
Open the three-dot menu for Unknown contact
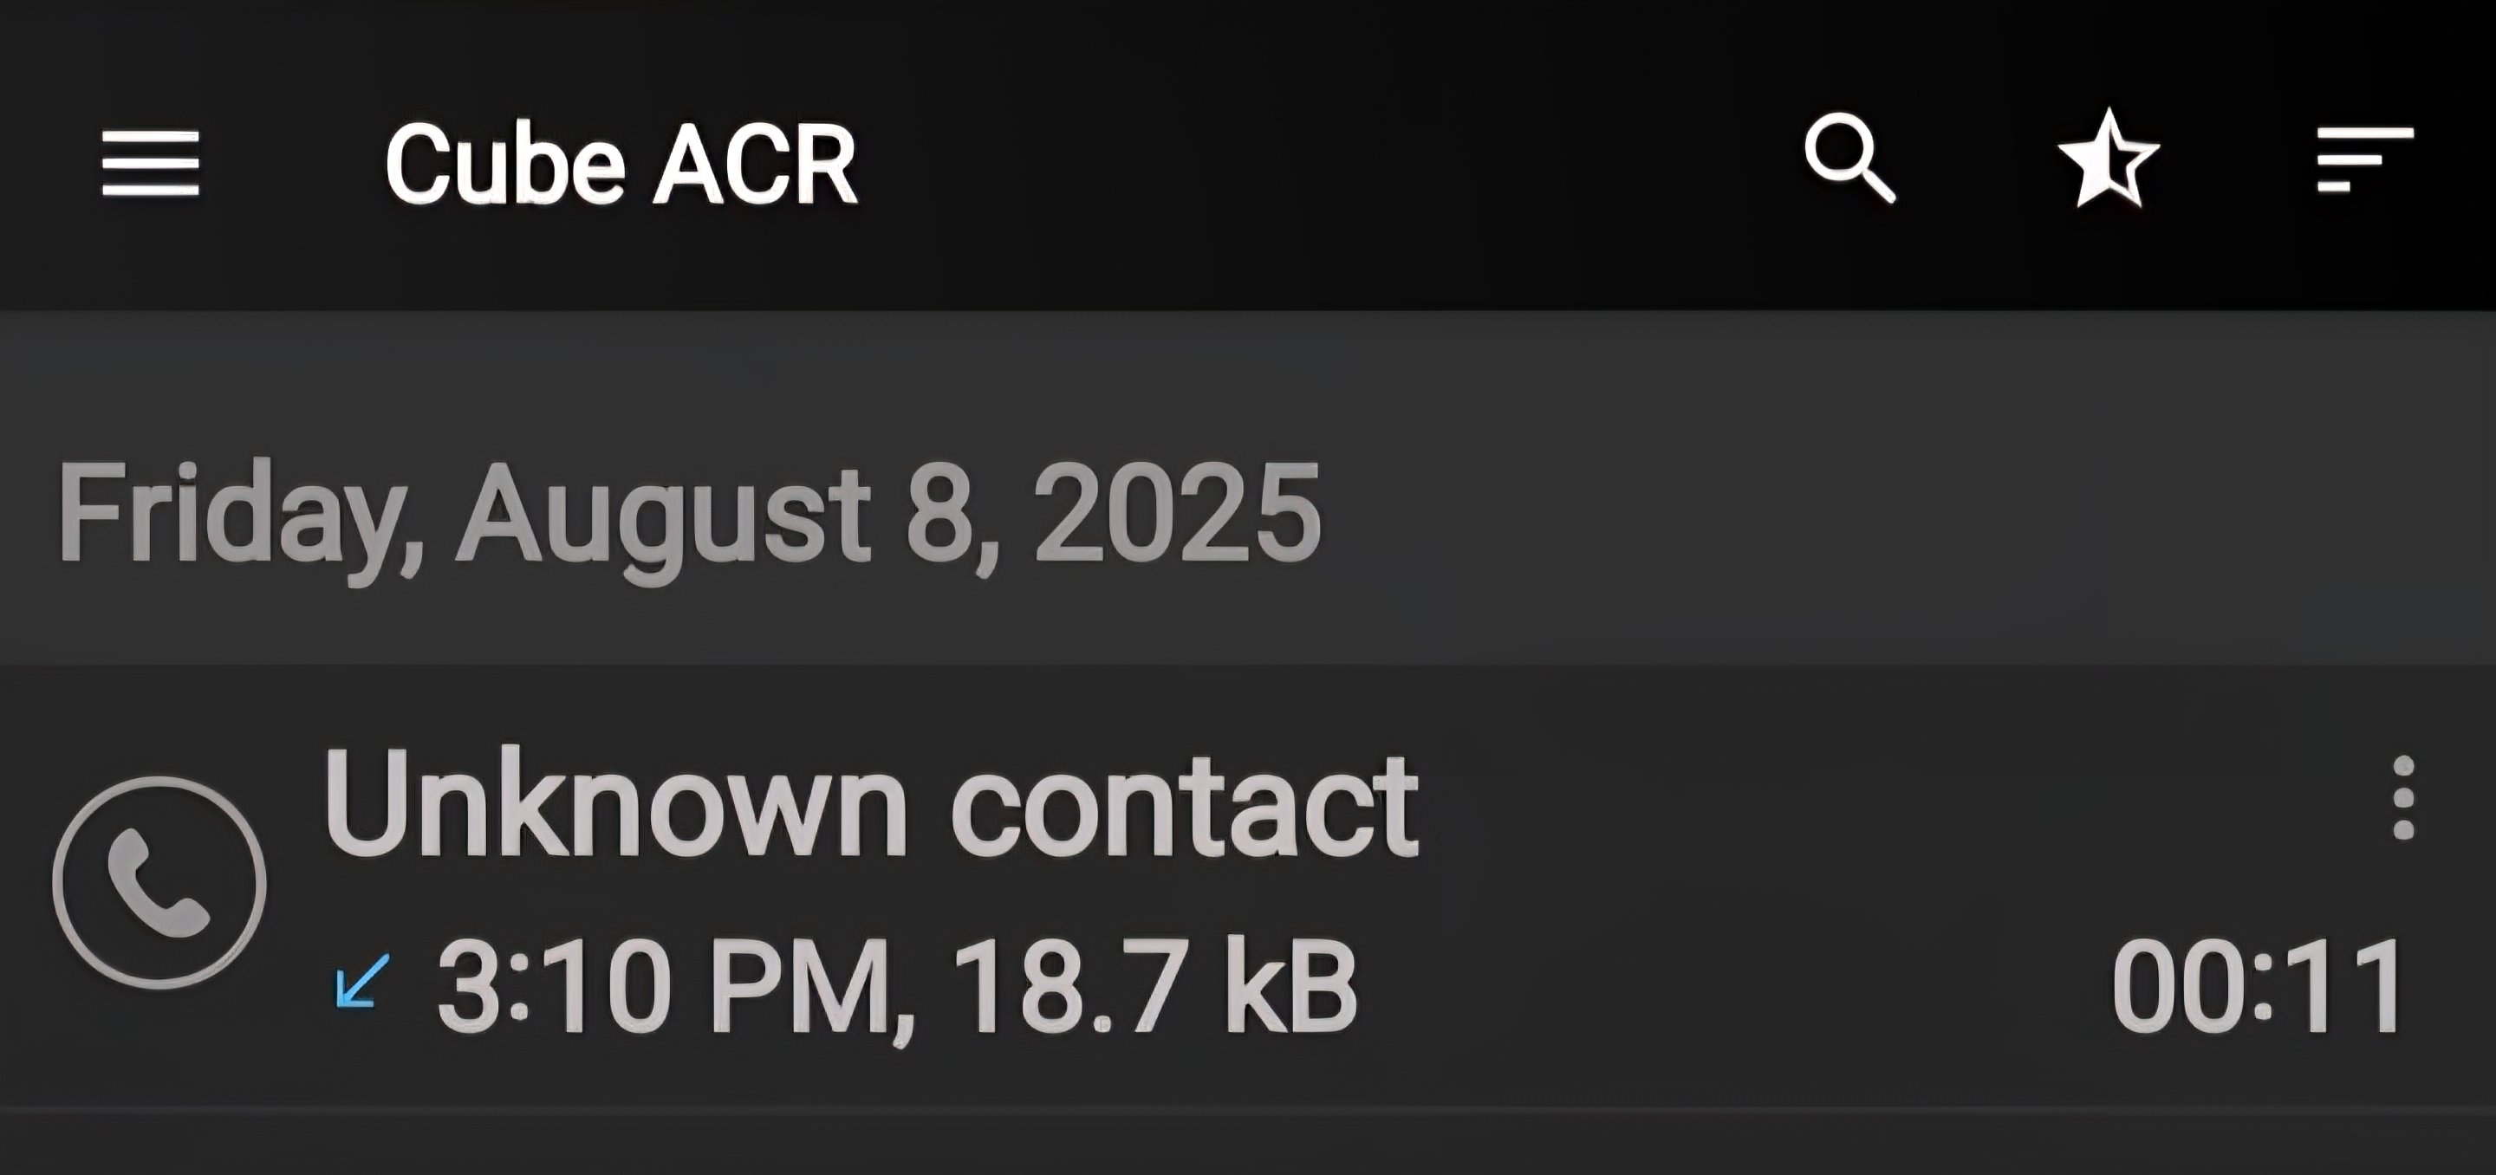pyautogui.click(x=2403, y=797)
